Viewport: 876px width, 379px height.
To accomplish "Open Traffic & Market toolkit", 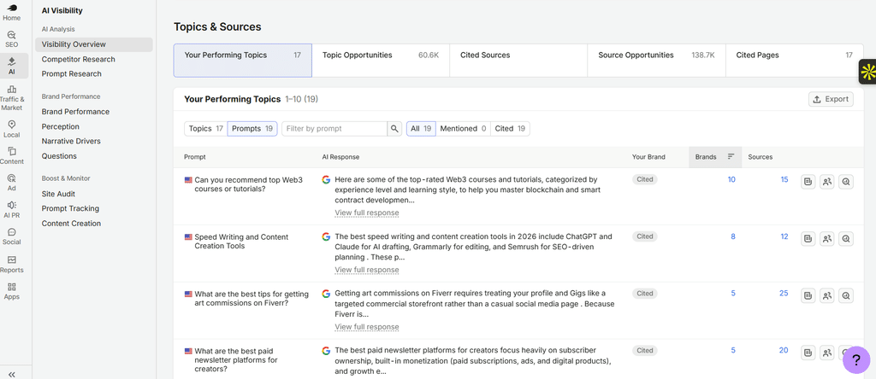I will [12, 97].
